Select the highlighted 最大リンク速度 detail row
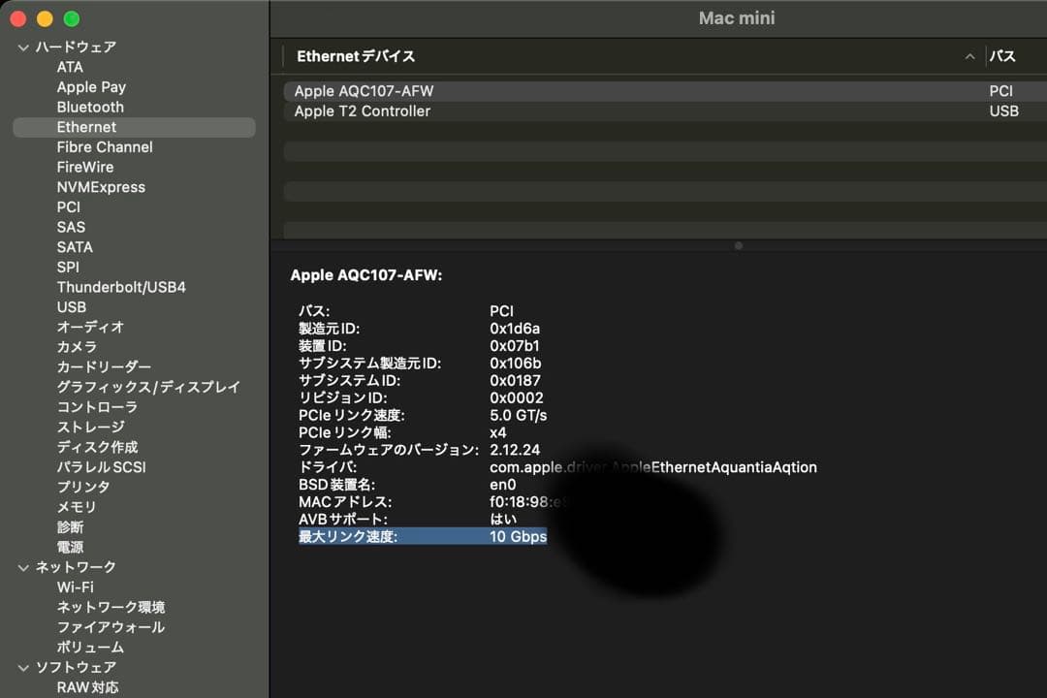1047x698 pixels. coord(422,538)
